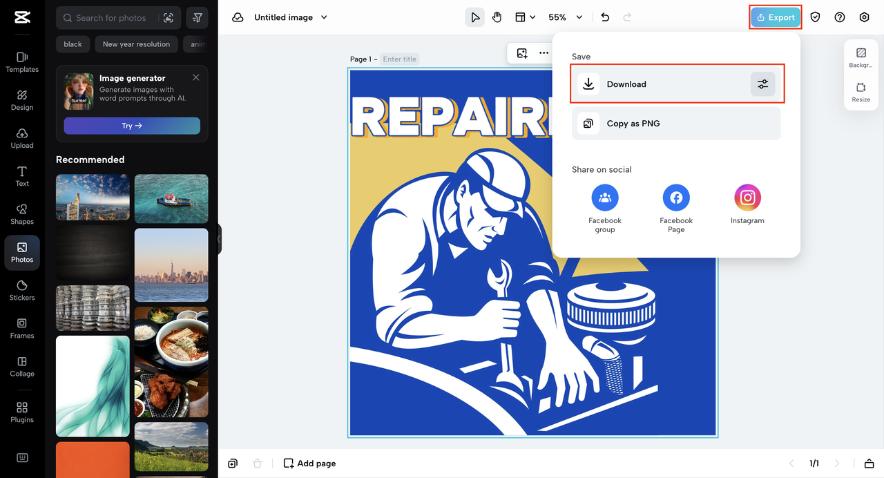Select the Text tool in sidebar
The width and height of the screenshot is (884, 478).
click(x=22, y=176)
